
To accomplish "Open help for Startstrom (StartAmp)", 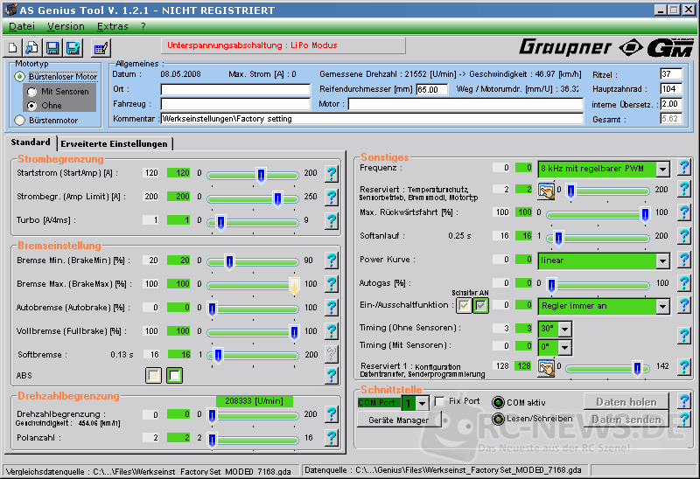I will [332, 173].
